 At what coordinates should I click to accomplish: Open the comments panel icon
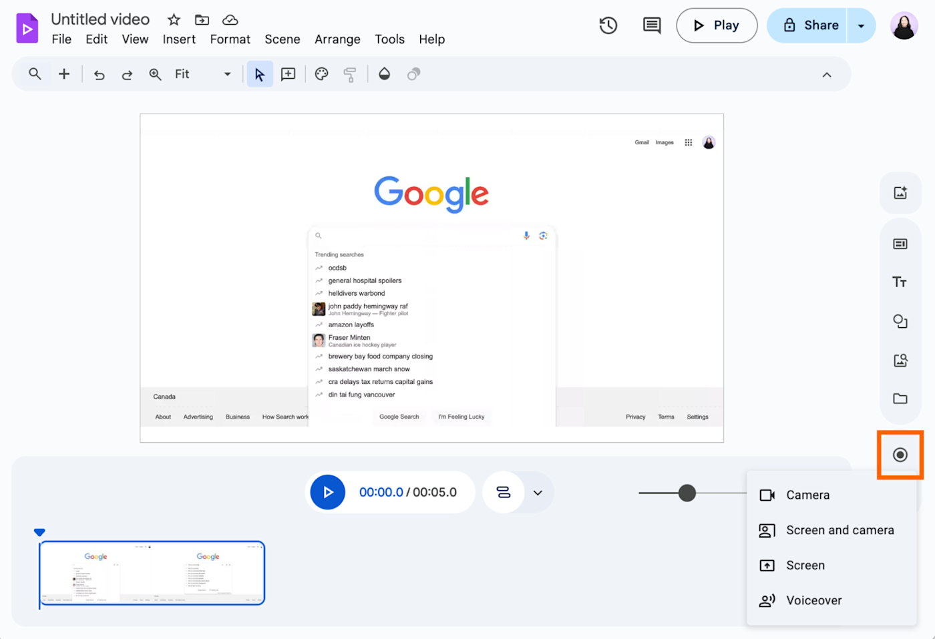[652, 25]
